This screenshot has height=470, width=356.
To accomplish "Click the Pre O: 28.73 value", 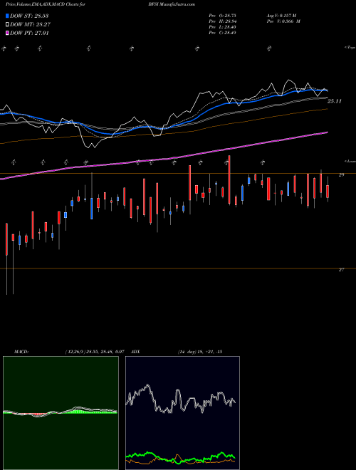I will [223, 15].
